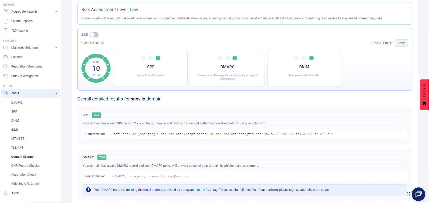Toggle the BIMI switch on
This screenshot has height=203, width=430.
pyautogui.click(x=94, y=35)
